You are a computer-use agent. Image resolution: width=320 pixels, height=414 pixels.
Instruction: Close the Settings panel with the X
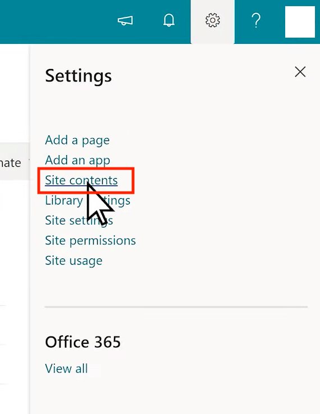[x=300, y=72]
